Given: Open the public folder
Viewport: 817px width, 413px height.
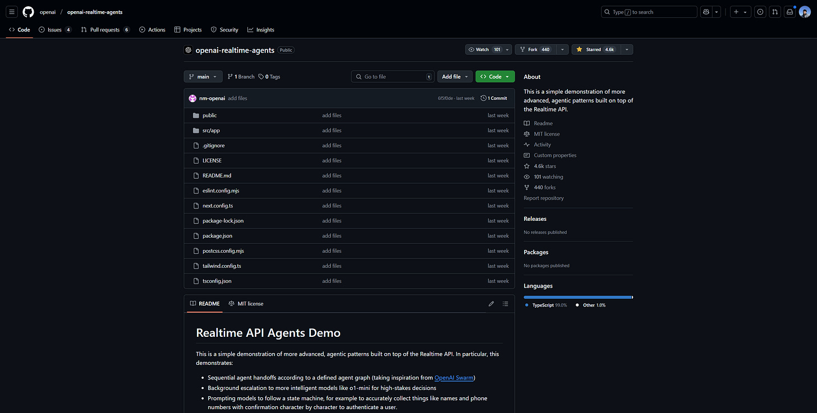Looking at the screenshot, I should click(x=209, y=115).
